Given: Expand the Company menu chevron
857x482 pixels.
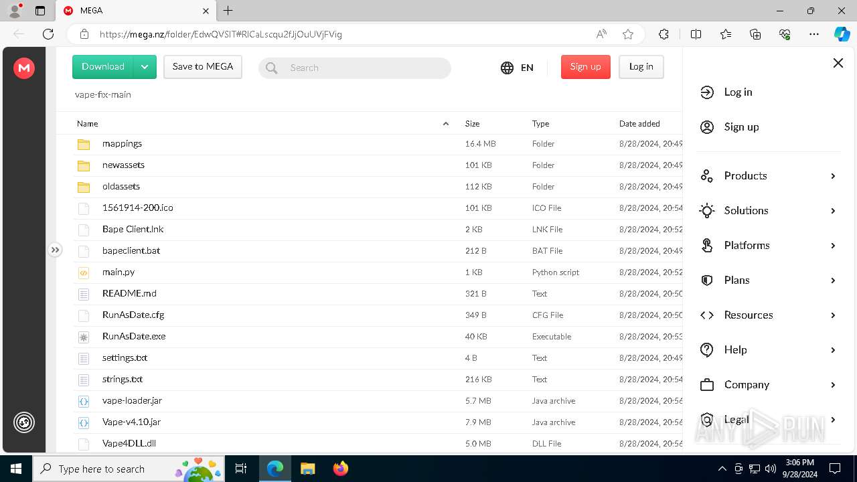Looking at the screenshot, I should coord(833,385).
